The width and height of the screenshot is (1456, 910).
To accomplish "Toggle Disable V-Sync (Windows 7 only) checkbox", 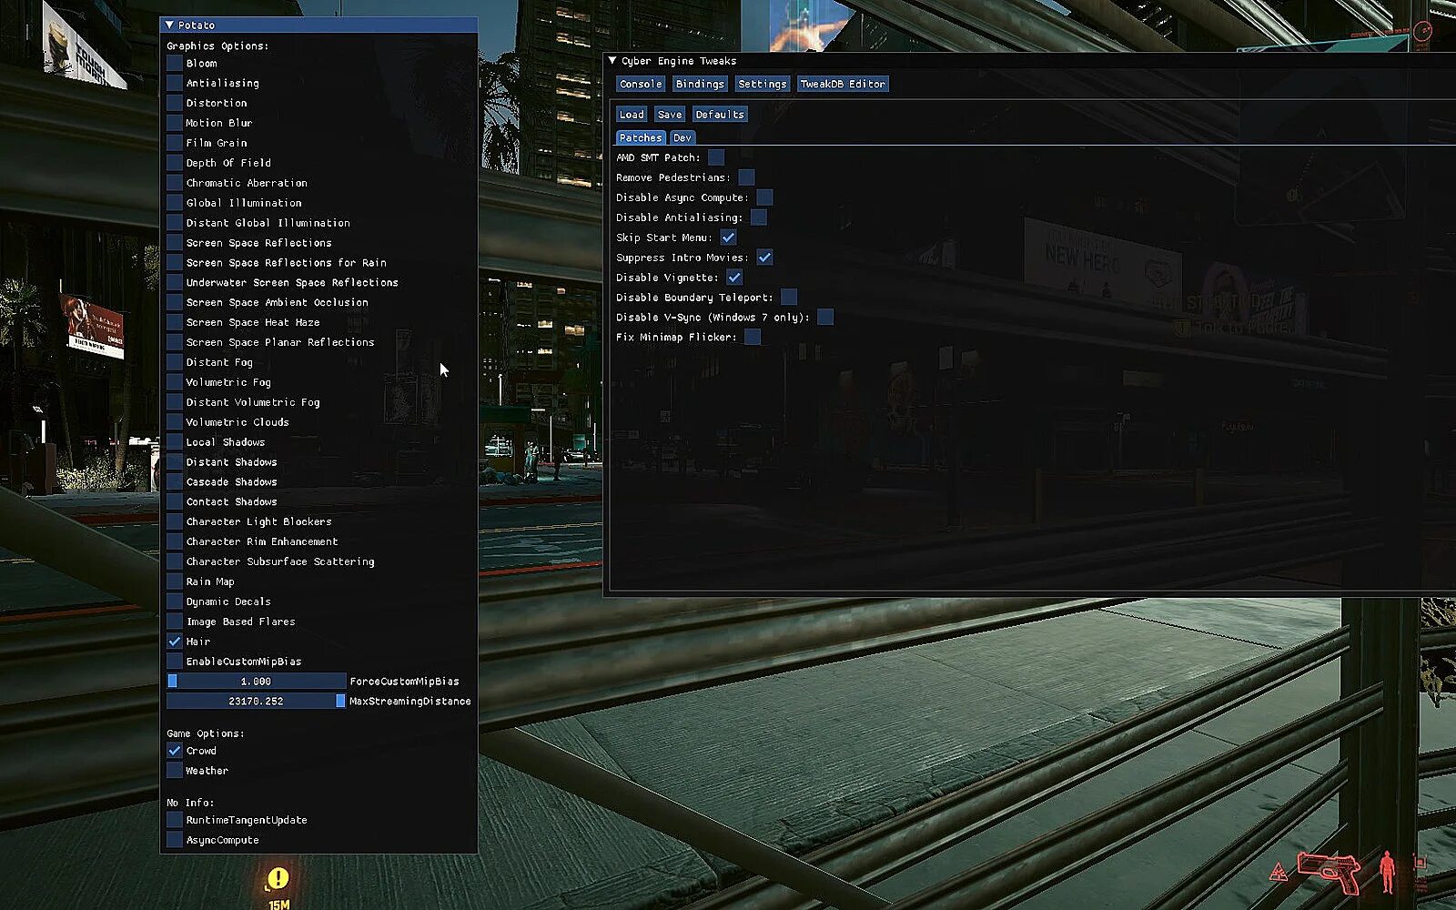I will click(x=825, y=318).
